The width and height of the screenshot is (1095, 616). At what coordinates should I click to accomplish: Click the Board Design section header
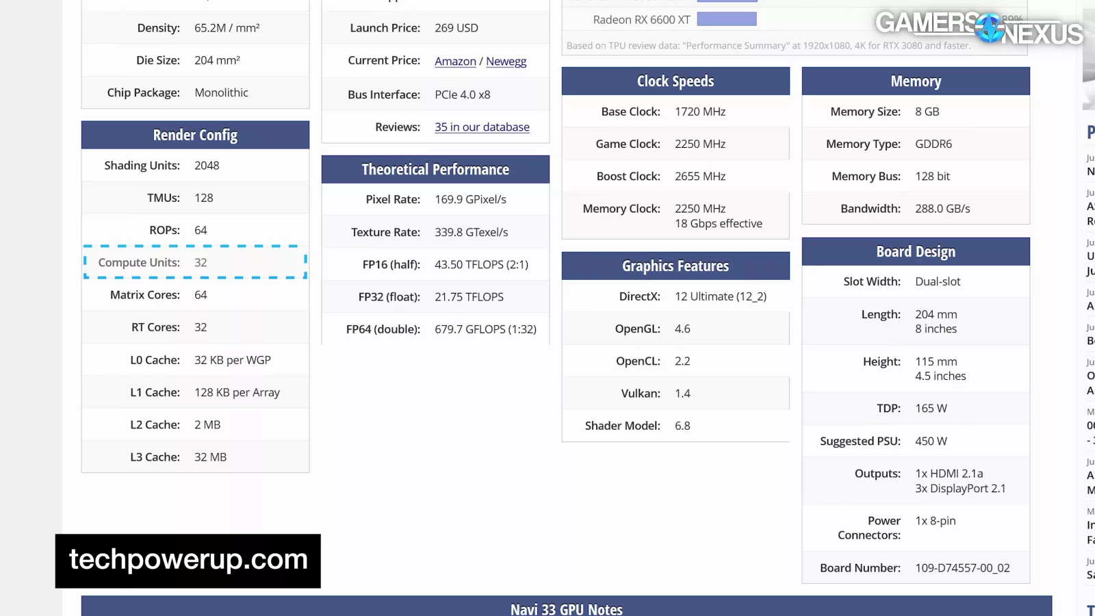[916, 251]
